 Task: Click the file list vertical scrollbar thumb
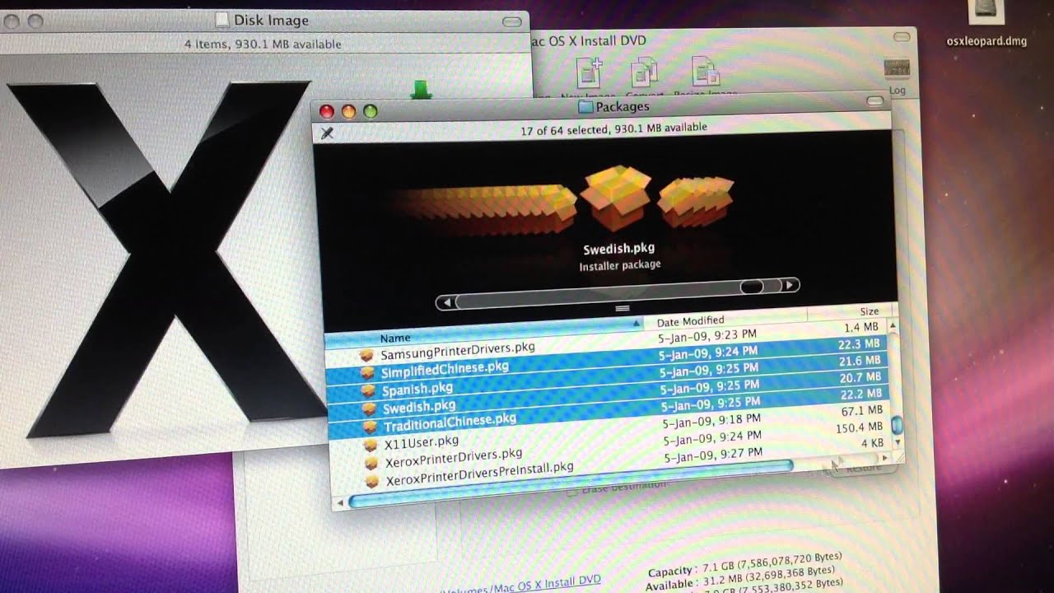[x=897, y=425]
